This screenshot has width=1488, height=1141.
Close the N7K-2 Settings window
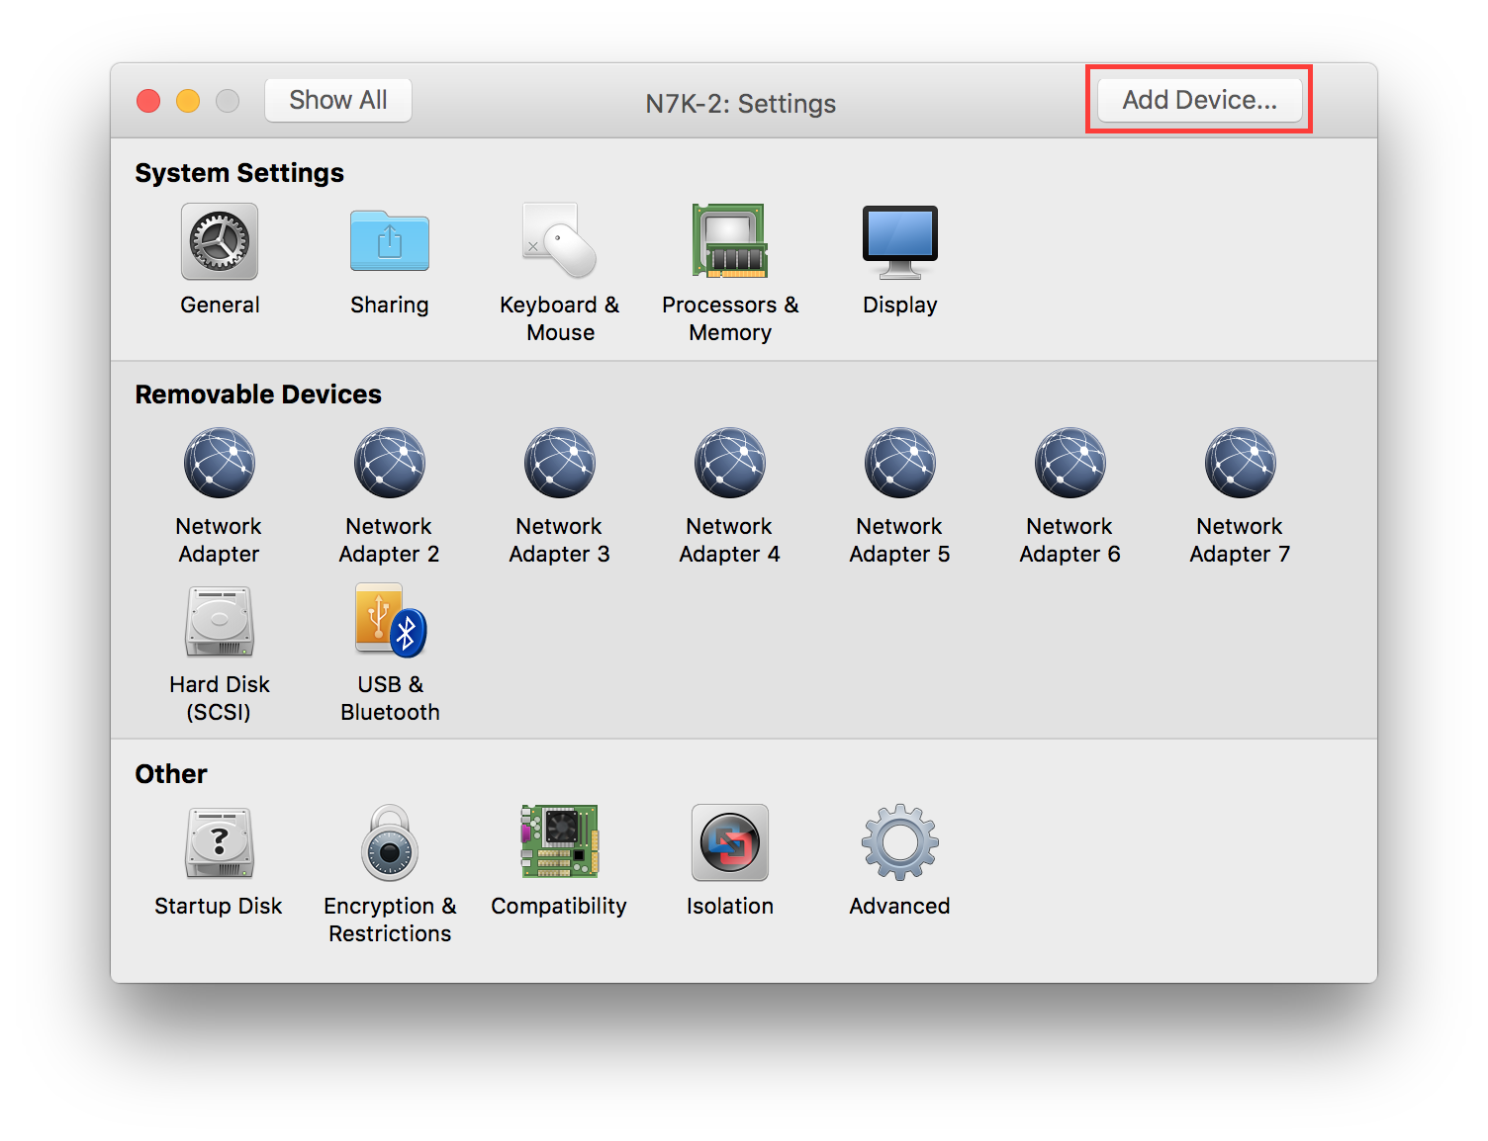click(148, 101)
